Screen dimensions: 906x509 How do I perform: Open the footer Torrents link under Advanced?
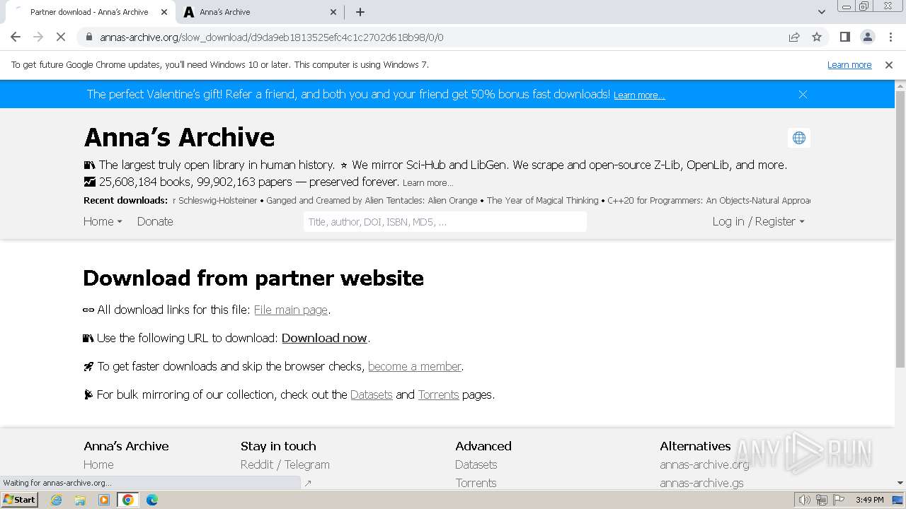476,483
